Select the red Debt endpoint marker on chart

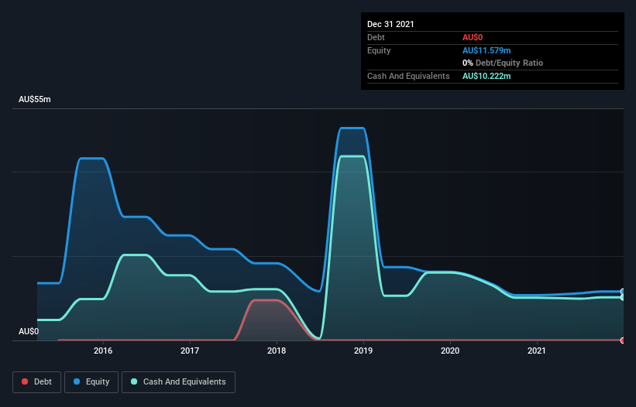click(623, 340)
